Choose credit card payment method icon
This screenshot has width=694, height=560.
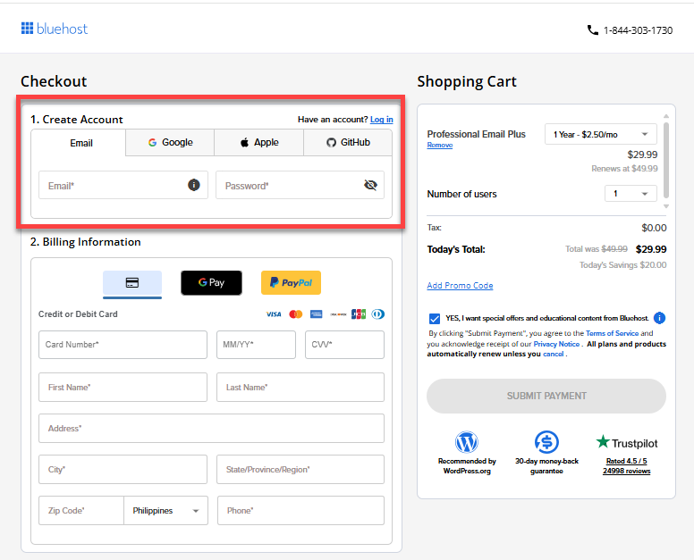(132, 283)
